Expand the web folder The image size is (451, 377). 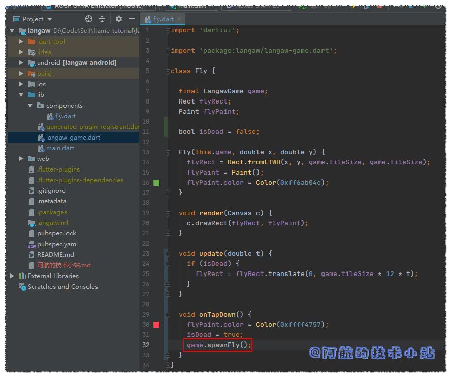pos(21,159)
